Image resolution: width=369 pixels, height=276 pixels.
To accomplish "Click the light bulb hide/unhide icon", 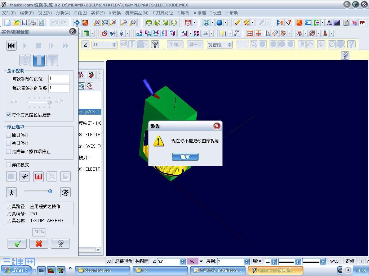I will (223, 33).
